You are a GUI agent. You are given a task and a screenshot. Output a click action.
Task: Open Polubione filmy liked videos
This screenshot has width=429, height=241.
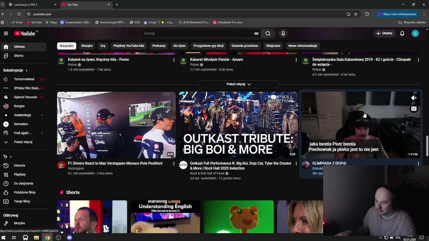[23, 192]
